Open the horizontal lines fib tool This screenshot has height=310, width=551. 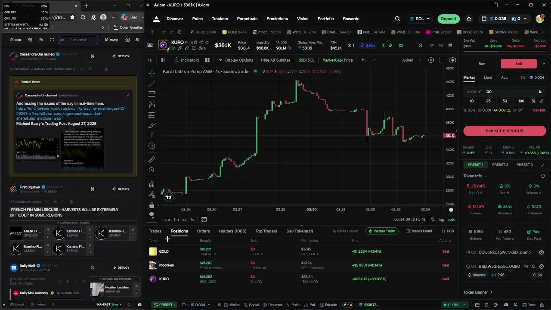click(x=152, y=94)
